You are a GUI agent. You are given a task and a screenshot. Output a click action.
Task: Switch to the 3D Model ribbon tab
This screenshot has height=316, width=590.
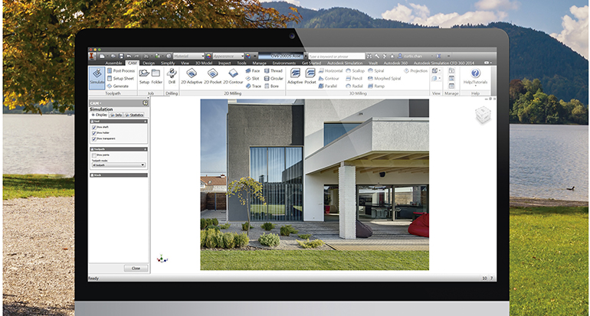203,63
